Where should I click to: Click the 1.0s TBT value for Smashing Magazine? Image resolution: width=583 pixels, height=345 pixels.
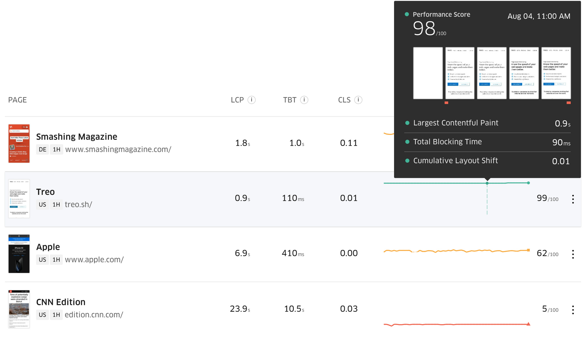(297, 143)
